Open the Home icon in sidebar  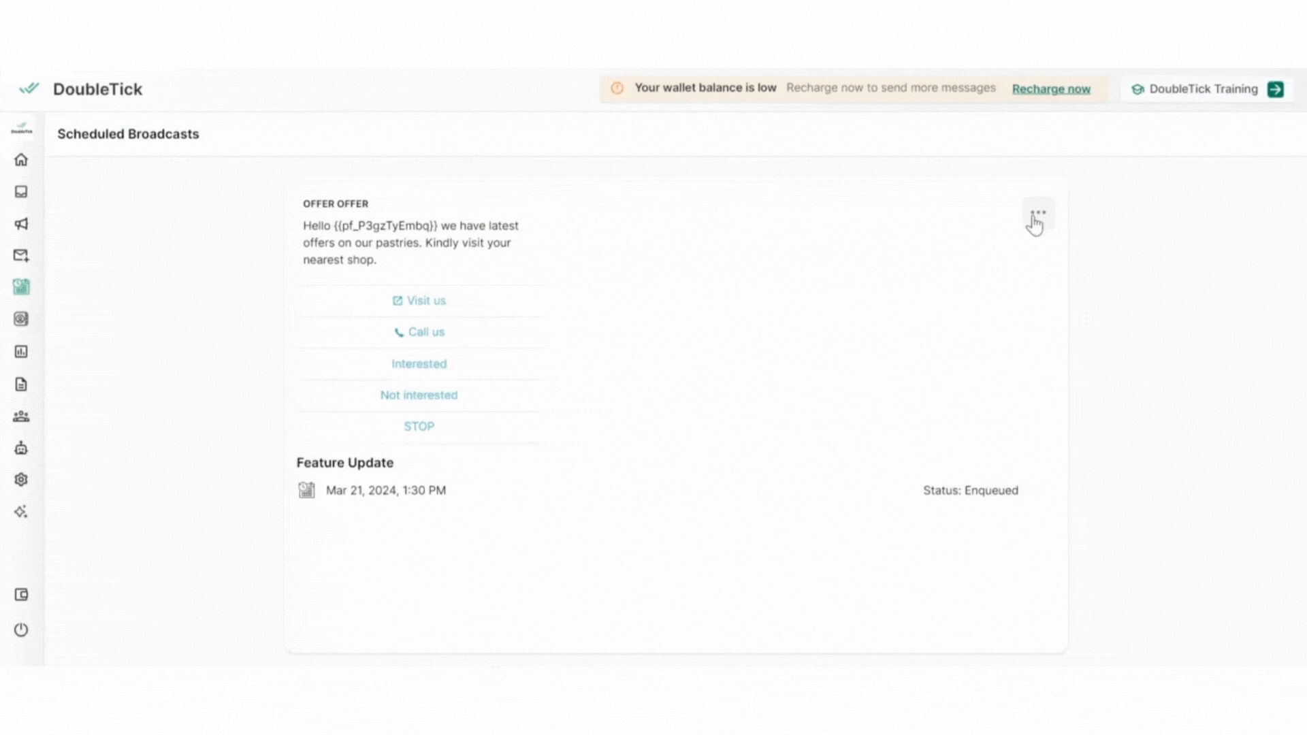21,160
